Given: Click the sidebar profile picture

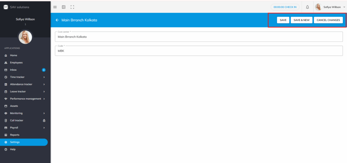Looking at the screenshot, I should [25, 37].
